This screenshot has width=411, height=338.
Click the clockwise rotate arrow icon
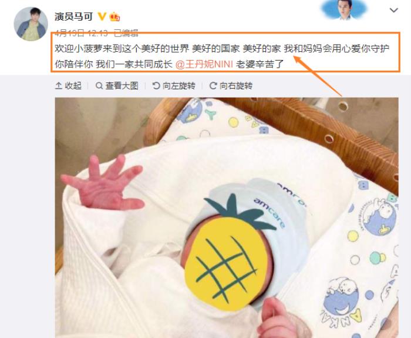213,86
